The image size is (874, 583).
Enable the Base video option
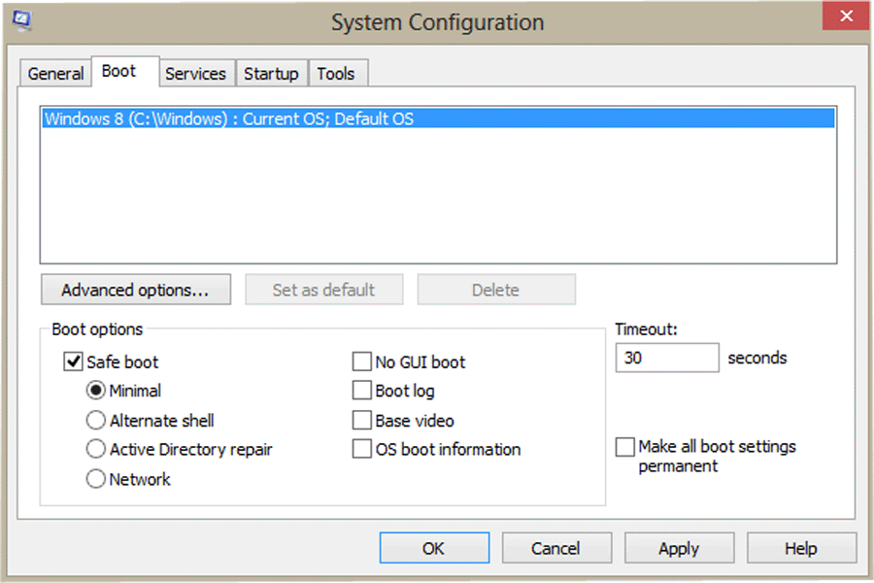tap(360, 420)
